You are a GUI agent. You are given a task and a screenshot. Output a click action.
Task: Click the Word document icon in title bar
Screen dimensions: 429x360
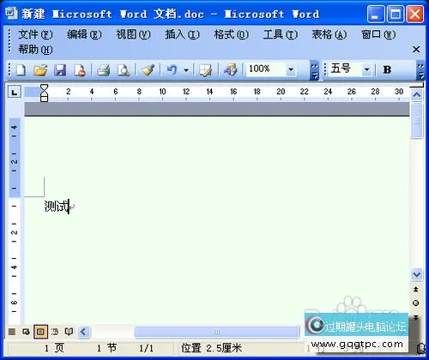(11, 13)
